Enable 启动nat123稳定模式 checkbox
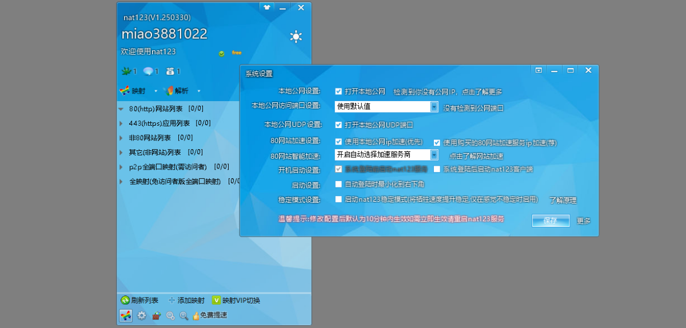686x328 pixels. [x=338, y=199]
